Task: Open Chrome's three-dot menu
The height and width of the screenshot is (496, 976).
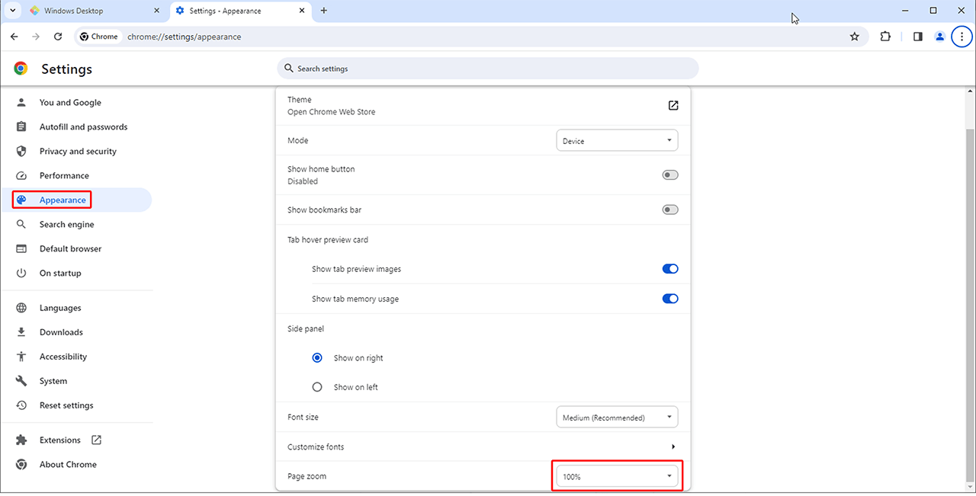Action: 962,37
